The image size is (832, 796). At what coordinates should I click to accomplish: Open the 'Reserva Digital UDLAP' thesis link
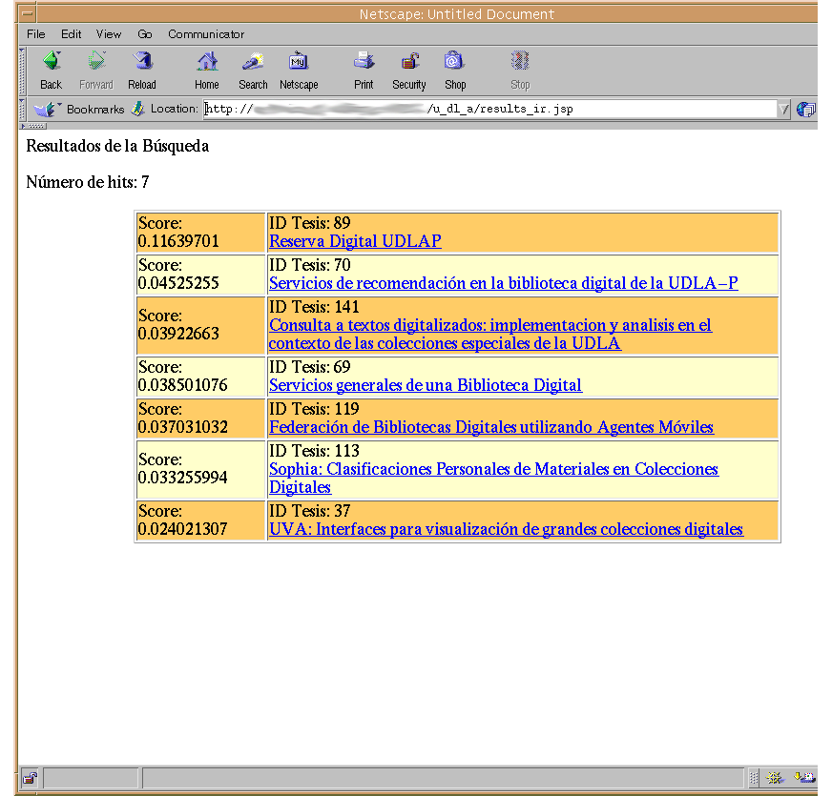pyautogui.click(x=355, y=241)
